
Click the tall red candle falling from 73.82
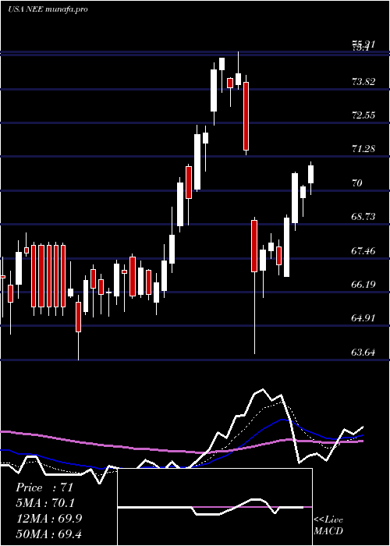[x=246, y=115]
